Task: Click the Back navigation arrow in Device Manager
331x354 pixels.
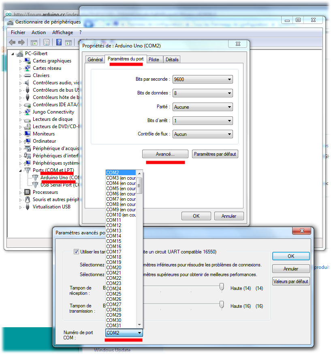Action: (x=12, y=42)
